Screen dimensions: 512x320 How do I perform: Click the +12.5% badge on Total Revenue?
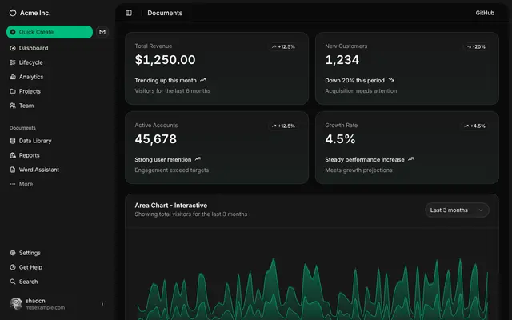click(283, 46)
